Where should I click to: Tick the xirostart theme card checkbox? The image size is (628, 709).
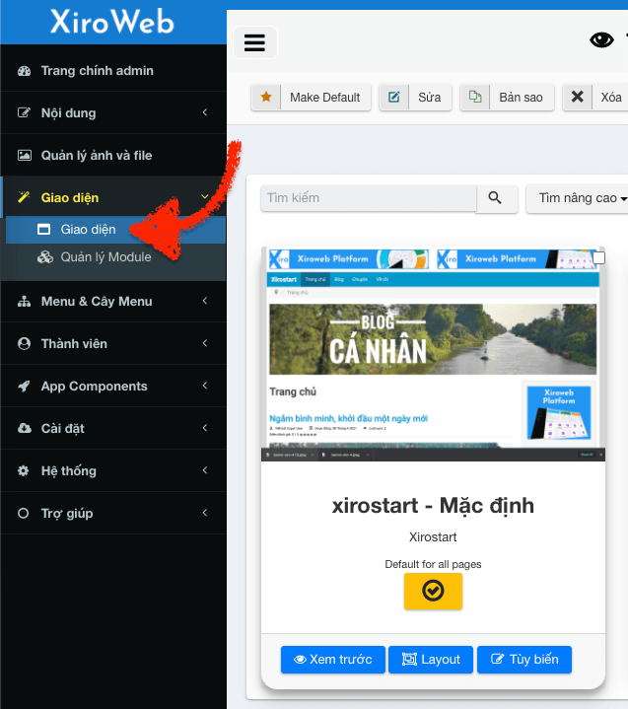(598, 257)
